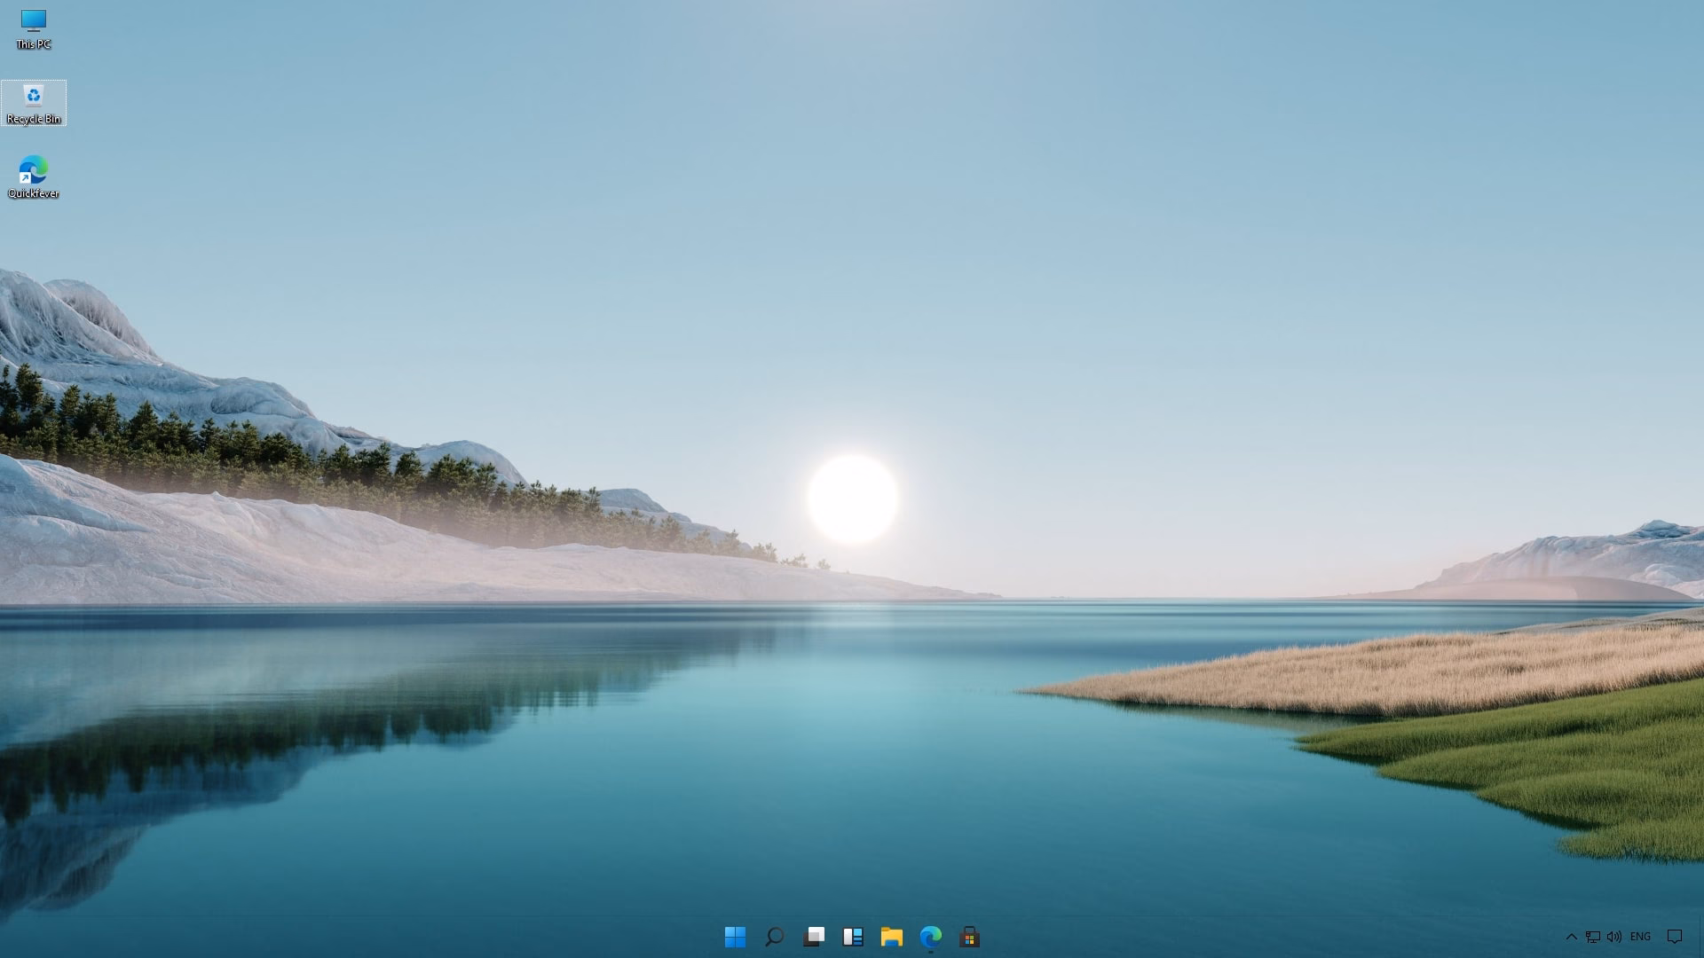Click the sun on the desktop wallpaper
This screenshot has height=958, width=1704.
pos(853,499)
